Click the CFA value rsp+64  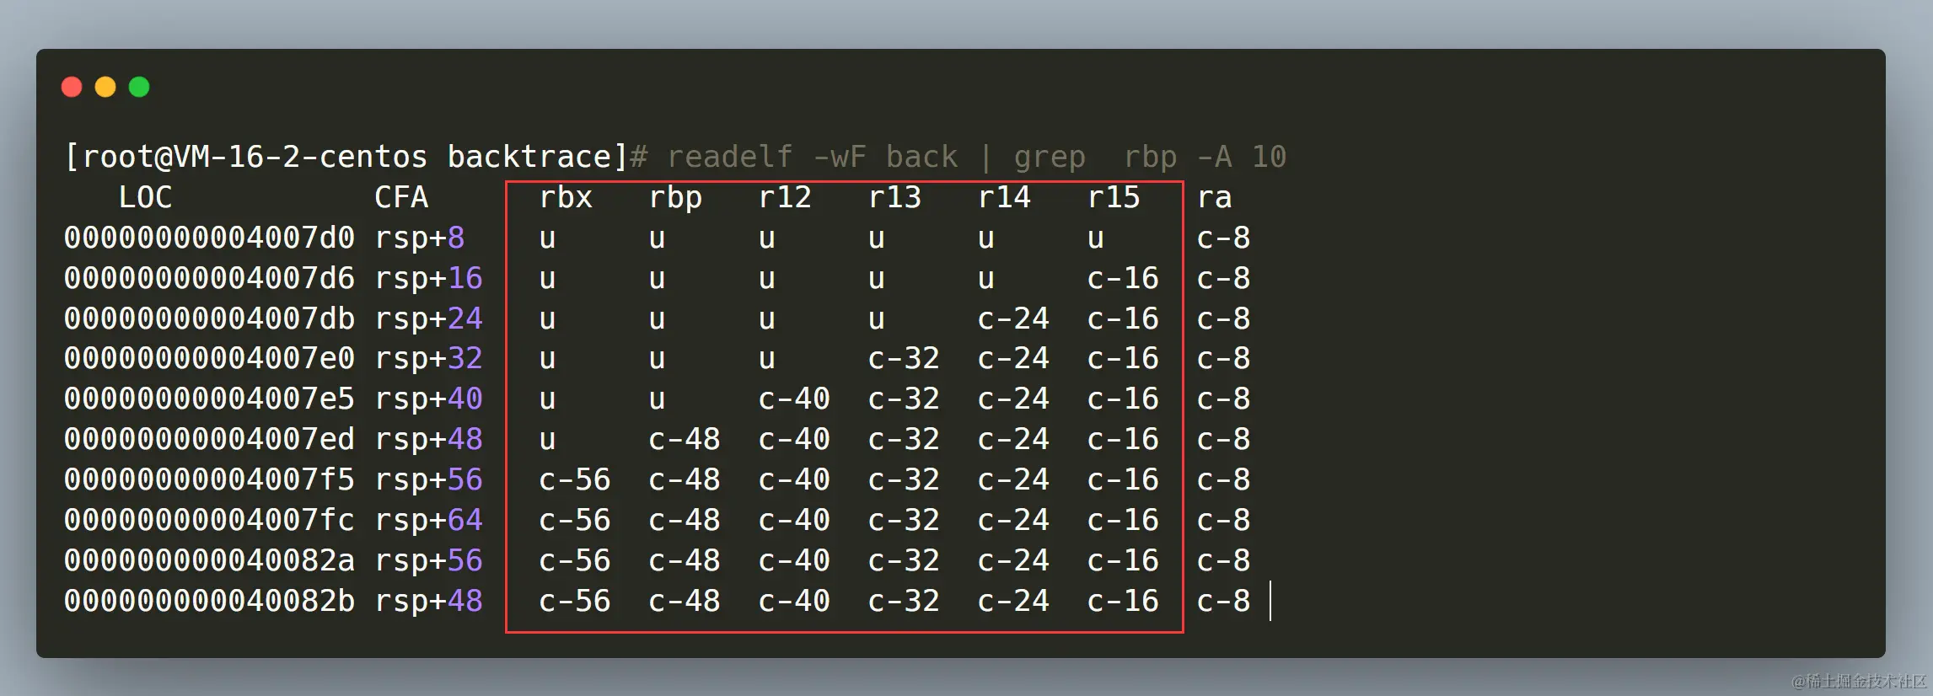[429, 520]
